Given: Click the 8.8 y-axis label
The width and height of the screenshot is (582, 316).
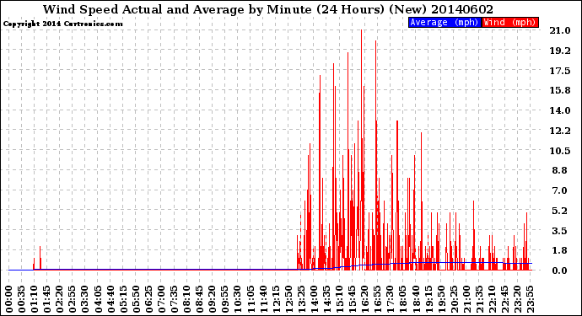Looking at the screenshot, I should [x=560, y=170].
